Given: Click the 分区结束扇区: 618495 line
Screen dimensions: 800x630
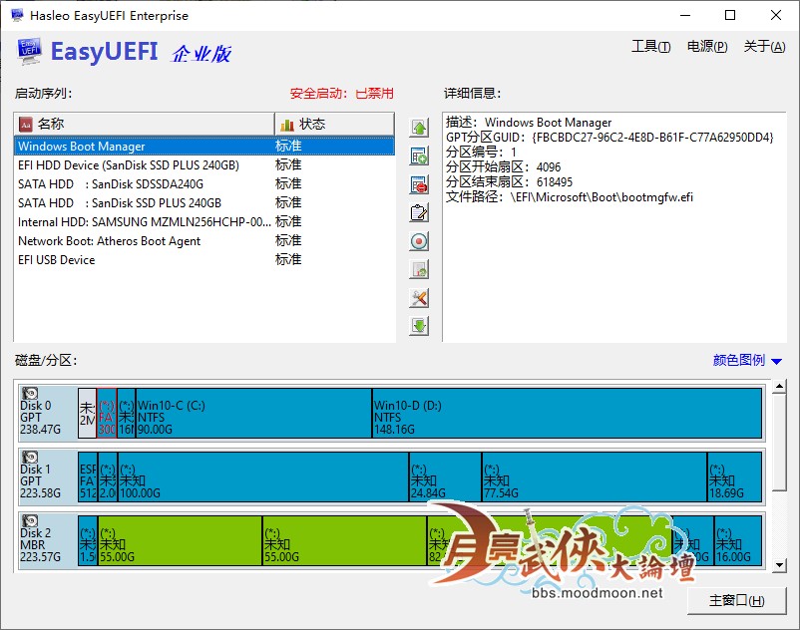Looking at the screenshot, I should [509, 182].
